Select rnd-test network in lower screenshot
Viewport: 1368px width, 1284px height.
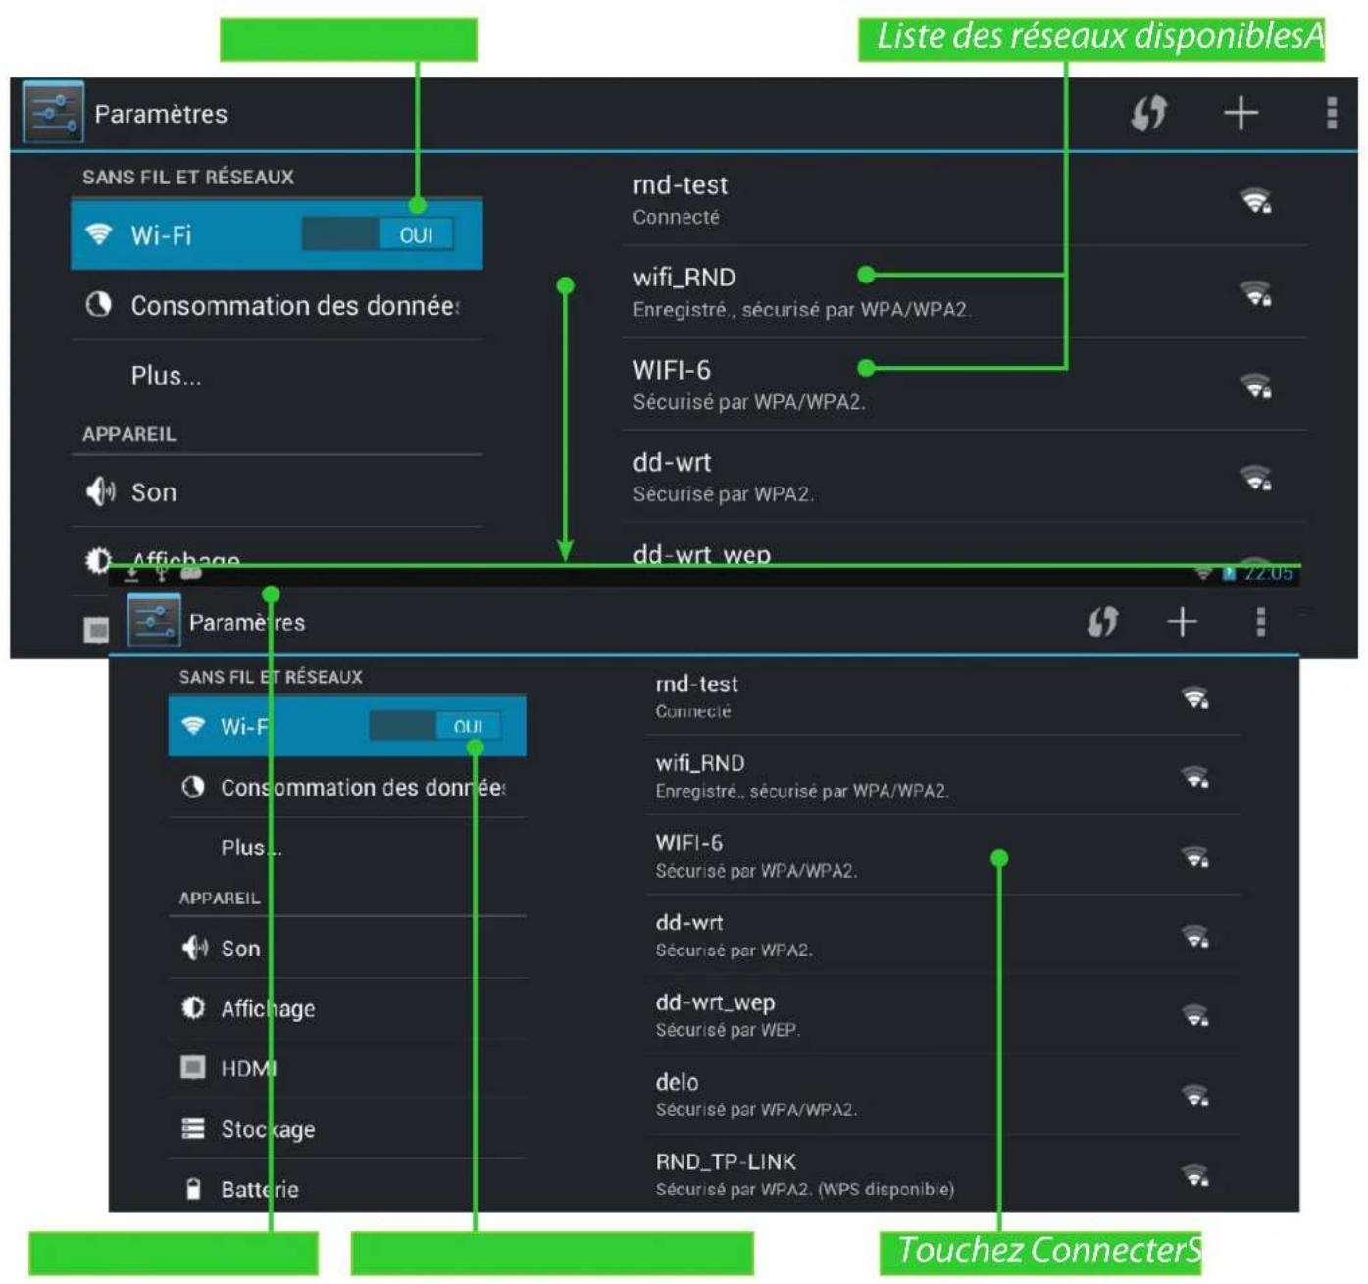point(943,696)
